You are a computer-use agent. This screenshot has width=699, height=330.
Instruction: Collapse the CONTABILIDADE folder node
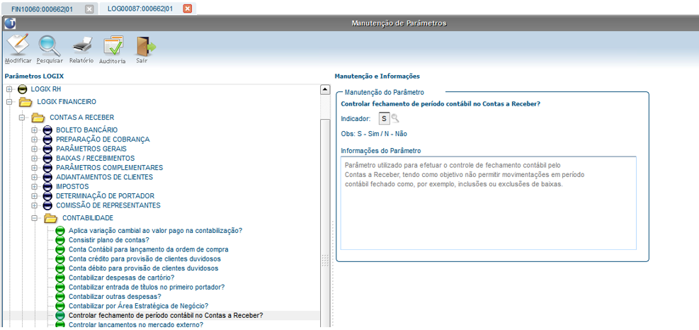33,218
